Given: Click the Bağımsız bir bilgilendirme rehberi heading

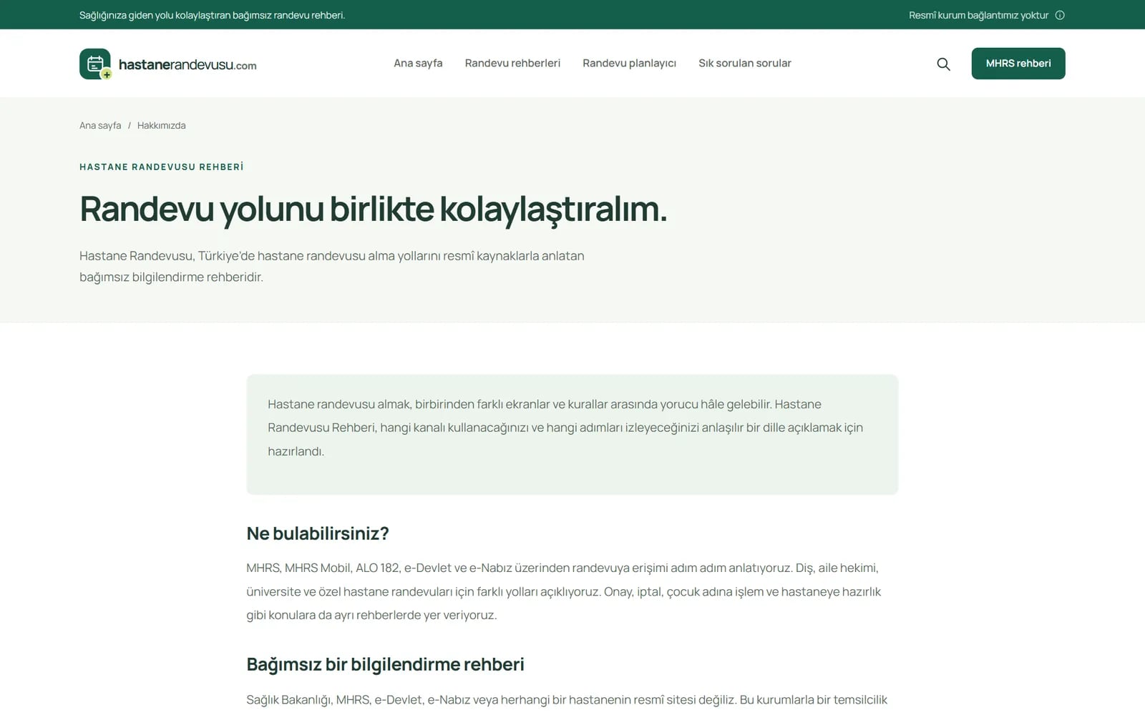Looking at the screenshot, I should 385,664.
